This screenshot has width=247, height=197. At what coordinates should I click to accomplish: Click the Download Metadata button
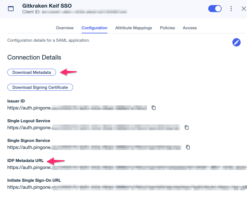coord(32,72)
